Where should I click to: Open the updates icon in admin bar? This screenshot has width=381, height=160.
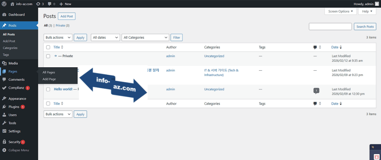[39, 4]
